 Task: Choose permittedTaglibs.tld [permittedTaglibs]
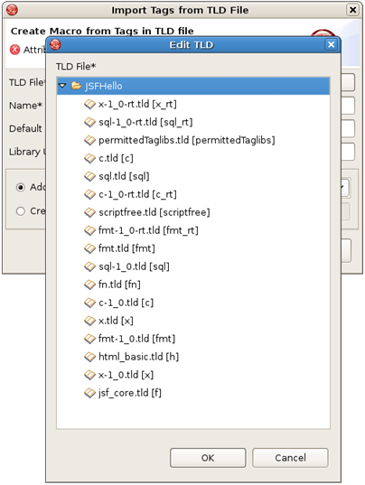(x=187, y=140)
